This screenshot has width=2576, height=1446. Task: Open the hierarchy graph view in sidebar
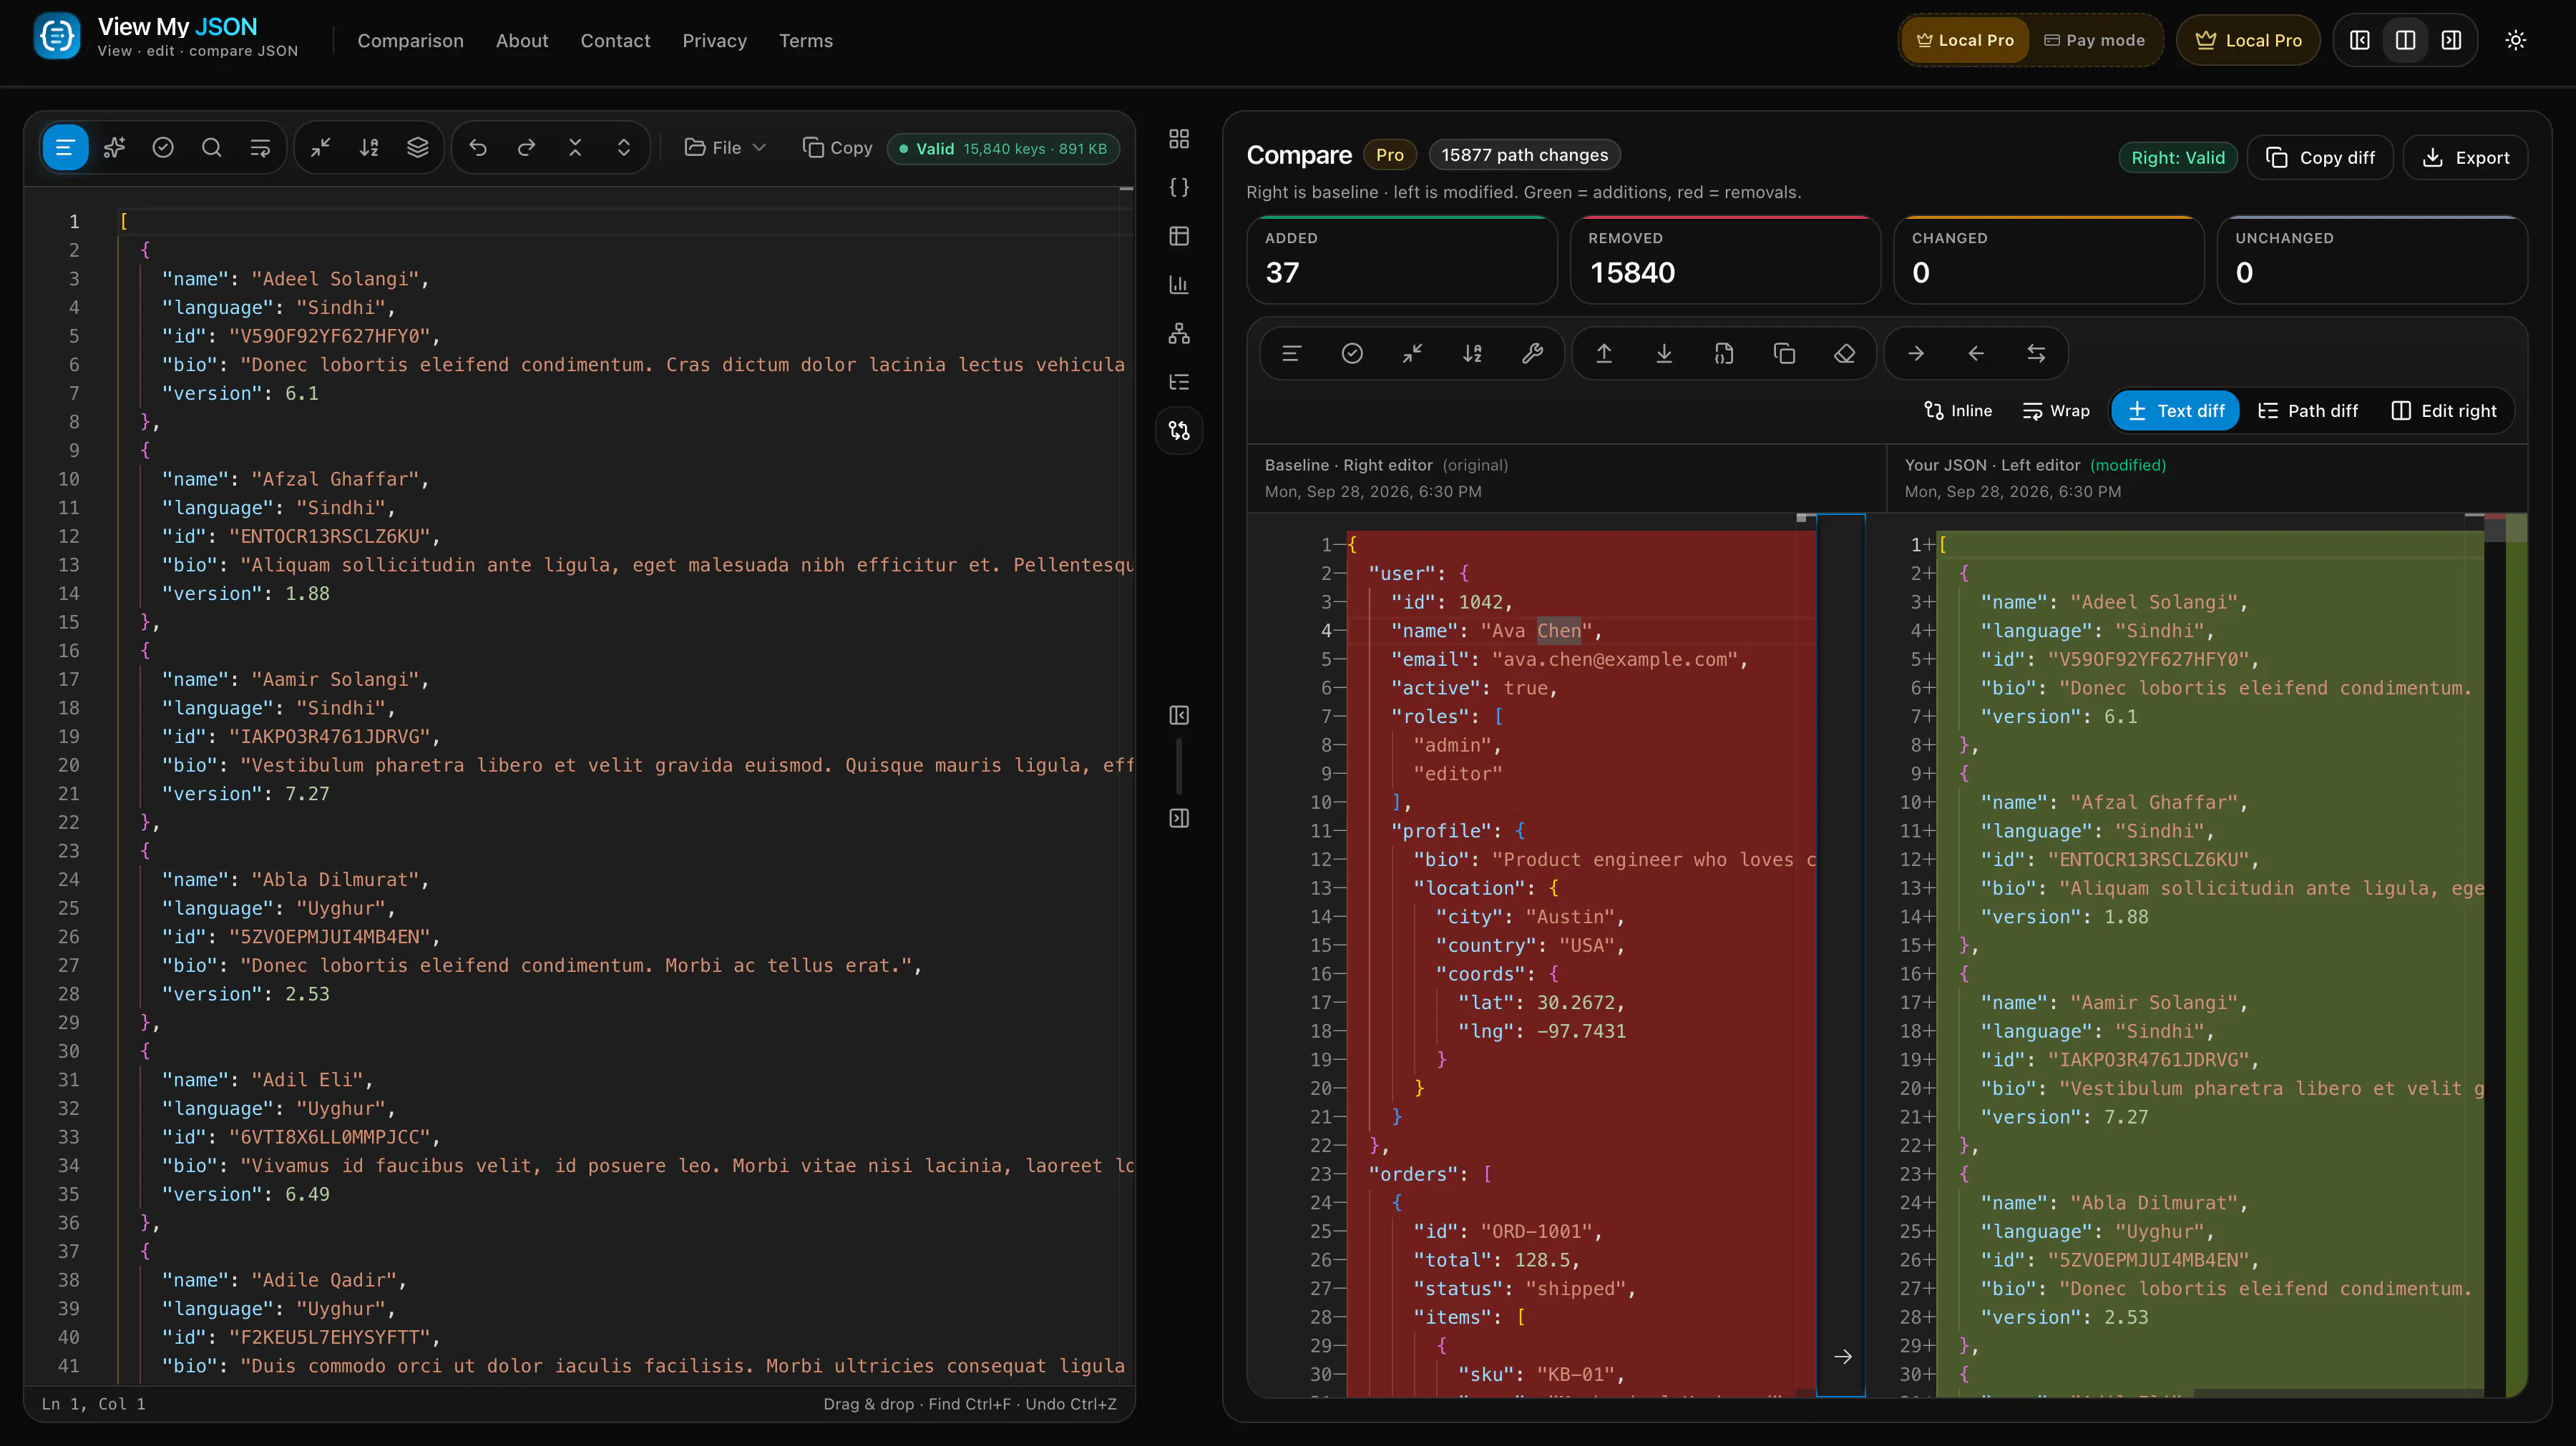1179,334
